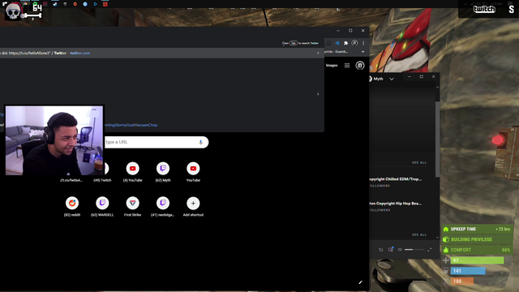This screenshot has width=519, height=292.
Task: Open Chrome extensions puzzle icon
Action: point(346,43)
